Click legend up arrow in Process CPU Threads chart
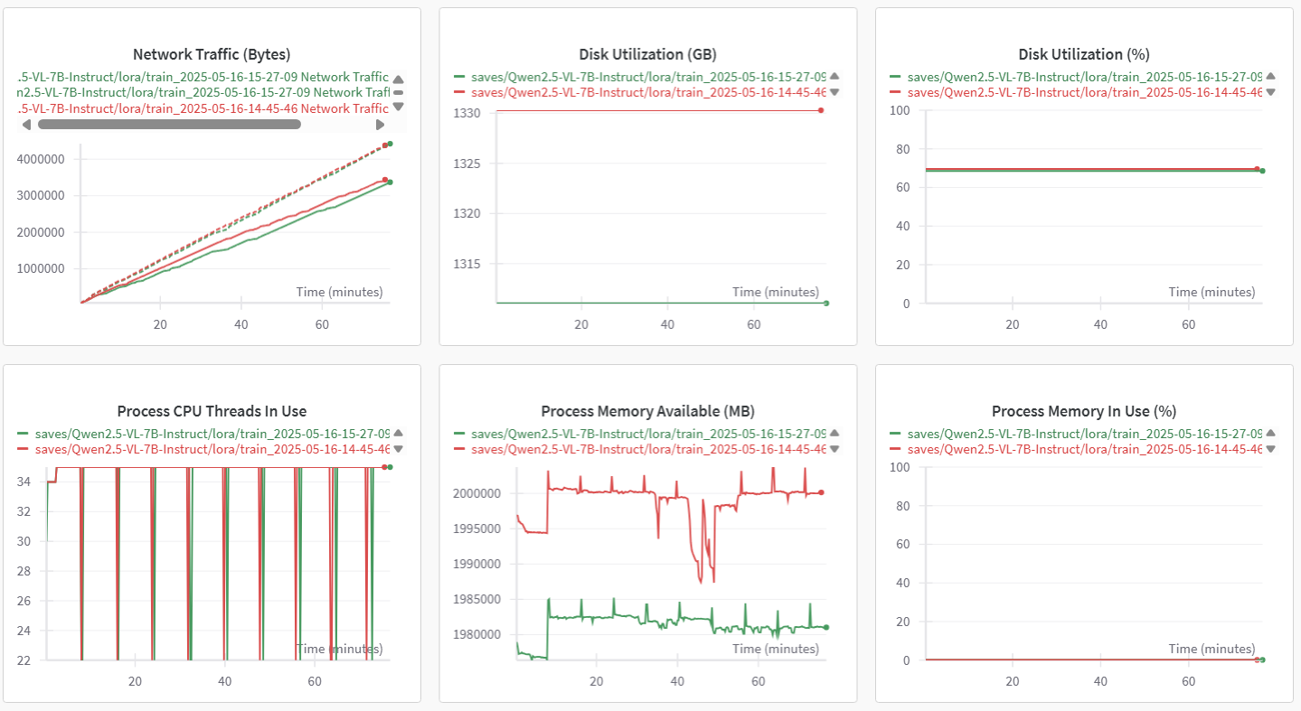 pos(399,433)
